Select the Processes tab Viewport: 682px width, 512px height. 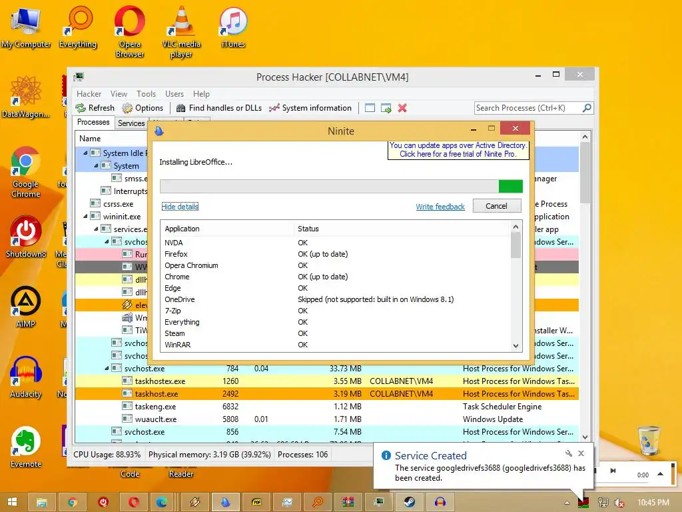tap(93, 123)
